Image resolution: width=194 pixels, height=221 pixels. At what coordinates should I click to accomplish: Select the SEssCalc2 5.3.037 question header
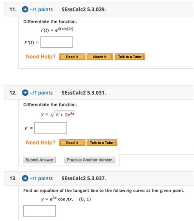84,178
